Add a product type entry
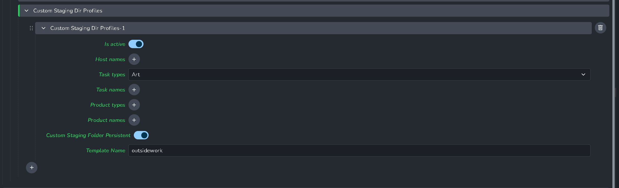 134,105
